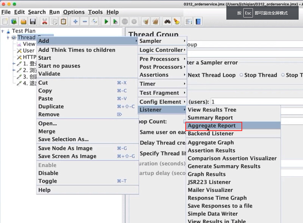Open the Help menu in menu bar
Screen dimensions: 303x223
coord(112,12)
